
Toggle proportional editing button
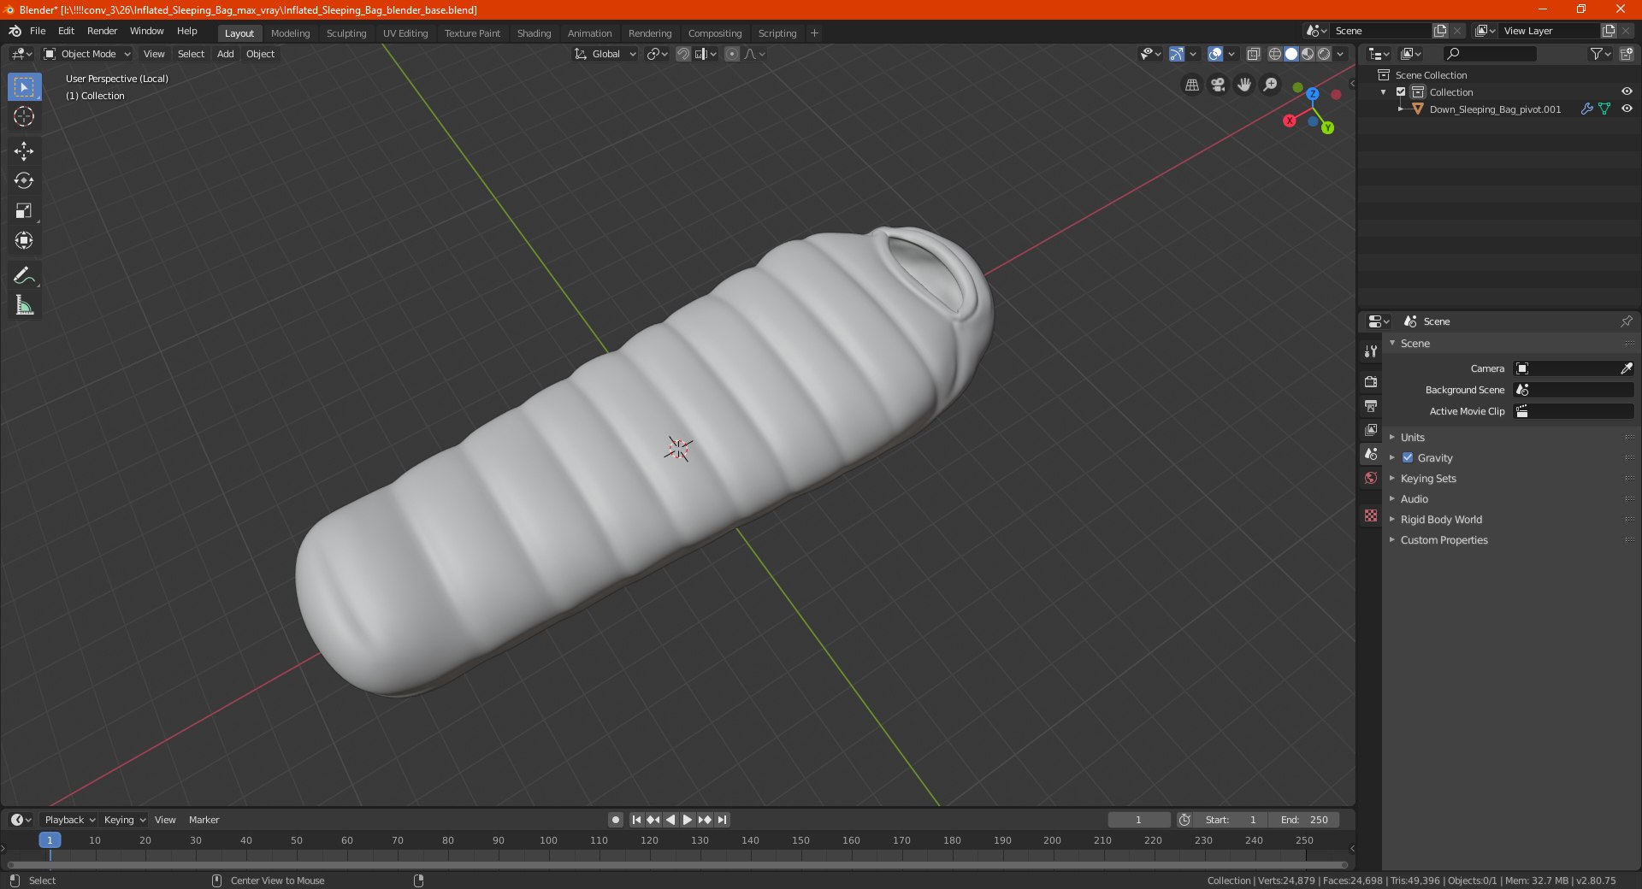tap(732, 54)
